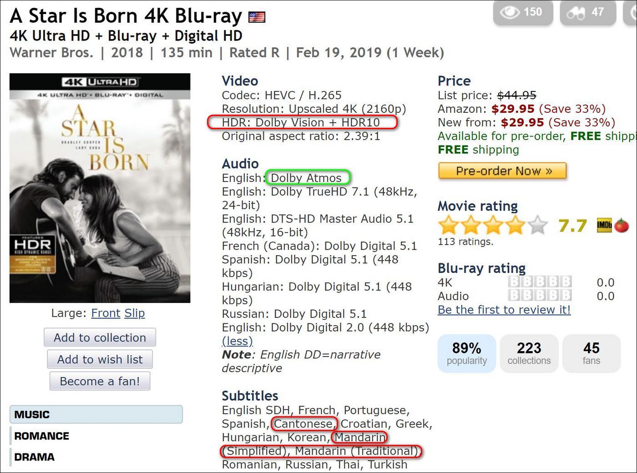Screen dimensions: 637x473
Task: Collapse audio list with (less) link
Action: pos(237,341)
